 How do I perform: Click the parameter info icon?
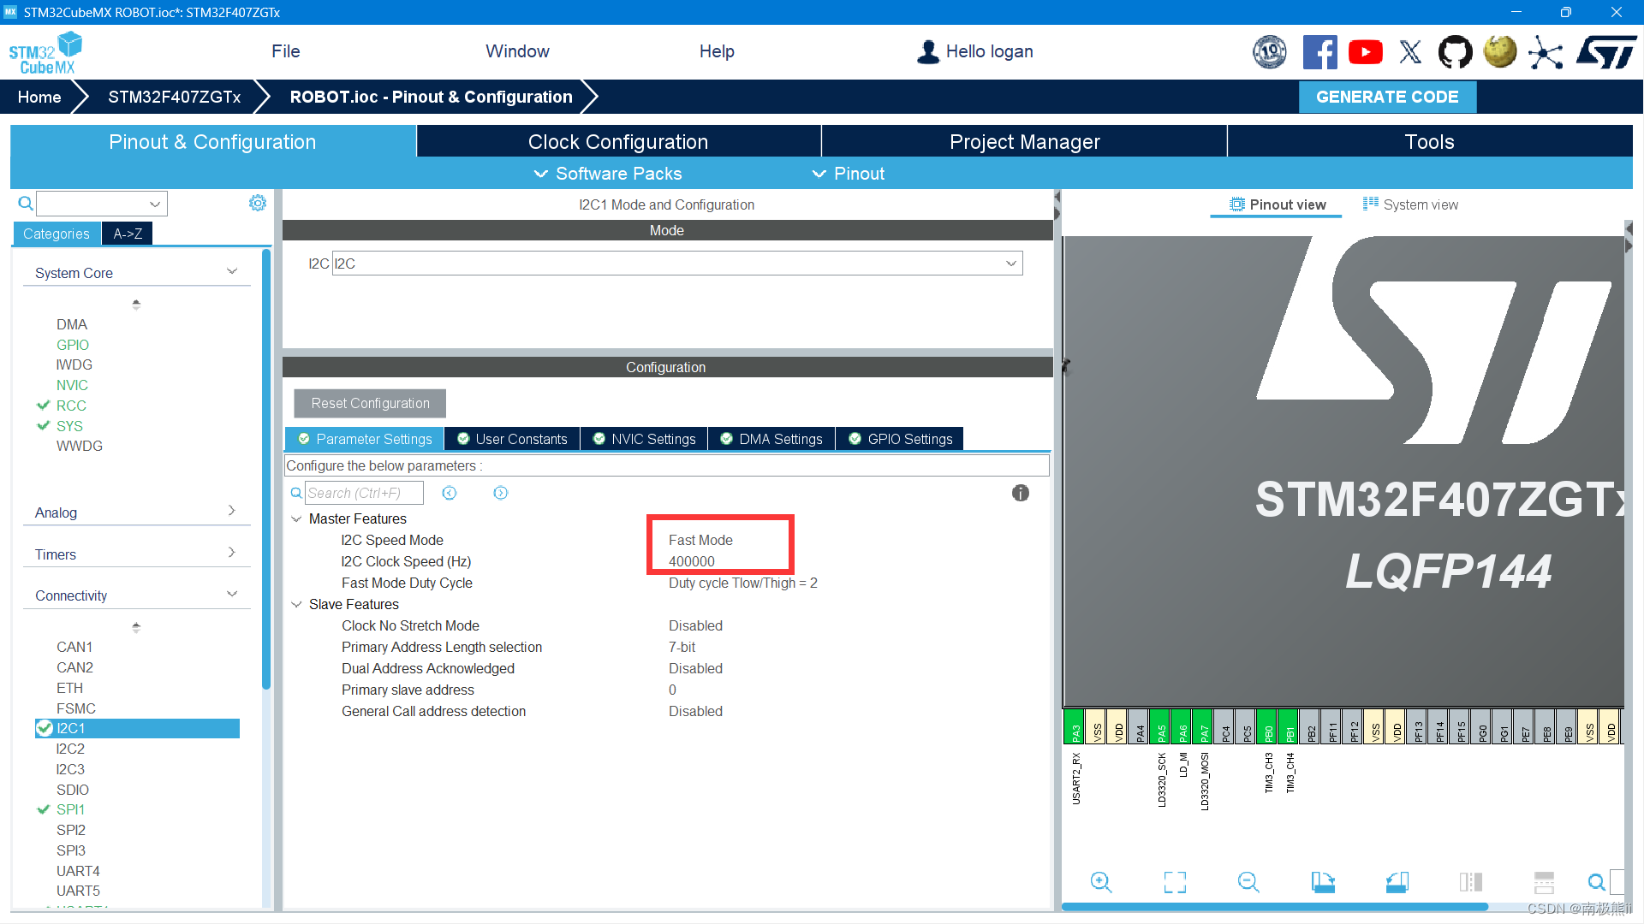coord(1020,493)
